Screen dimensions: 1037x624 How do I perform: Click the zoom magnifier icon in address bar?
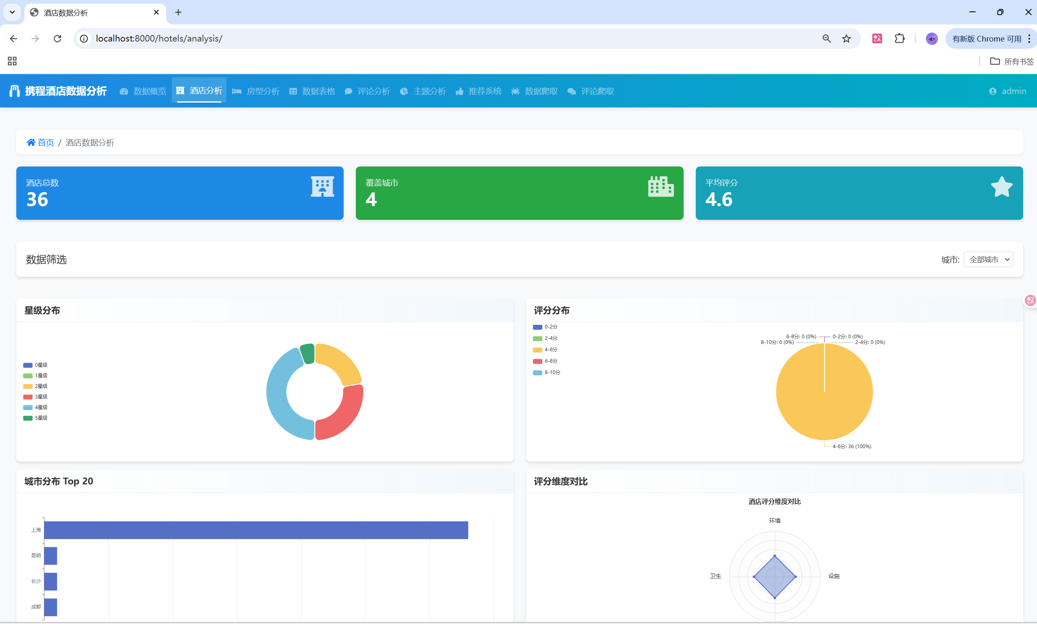pyautogui.click(x=827, y=39)
